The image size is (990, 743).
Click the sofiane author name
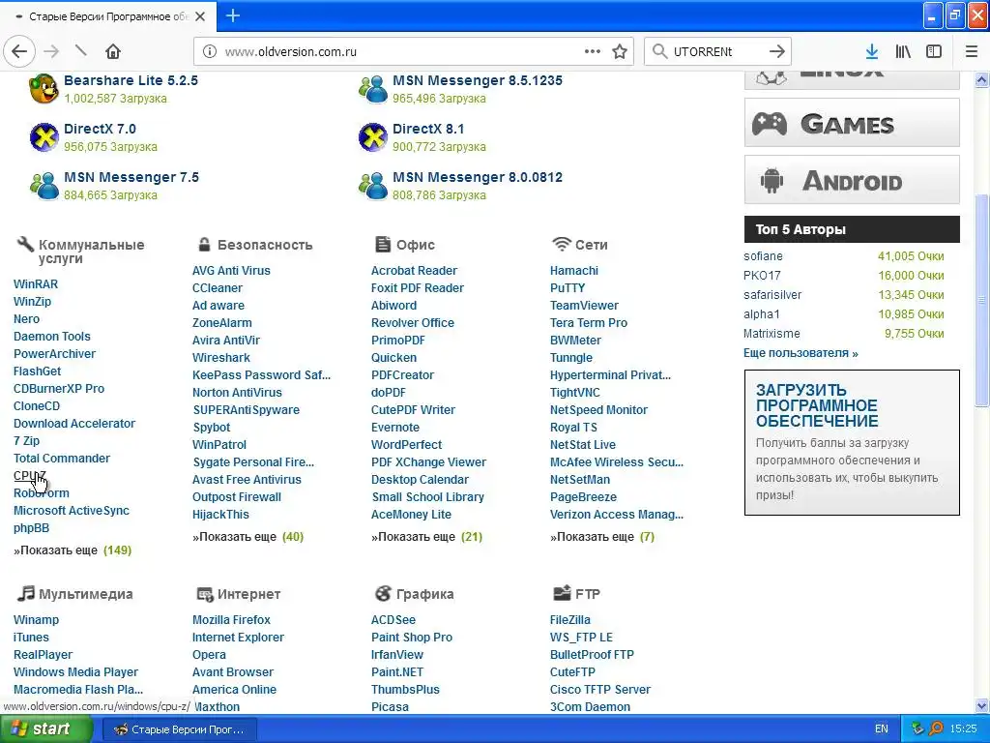point(763,255)
